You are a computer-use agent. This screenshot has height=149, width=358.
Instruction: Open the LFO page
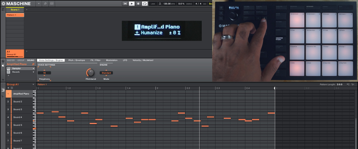125,60
